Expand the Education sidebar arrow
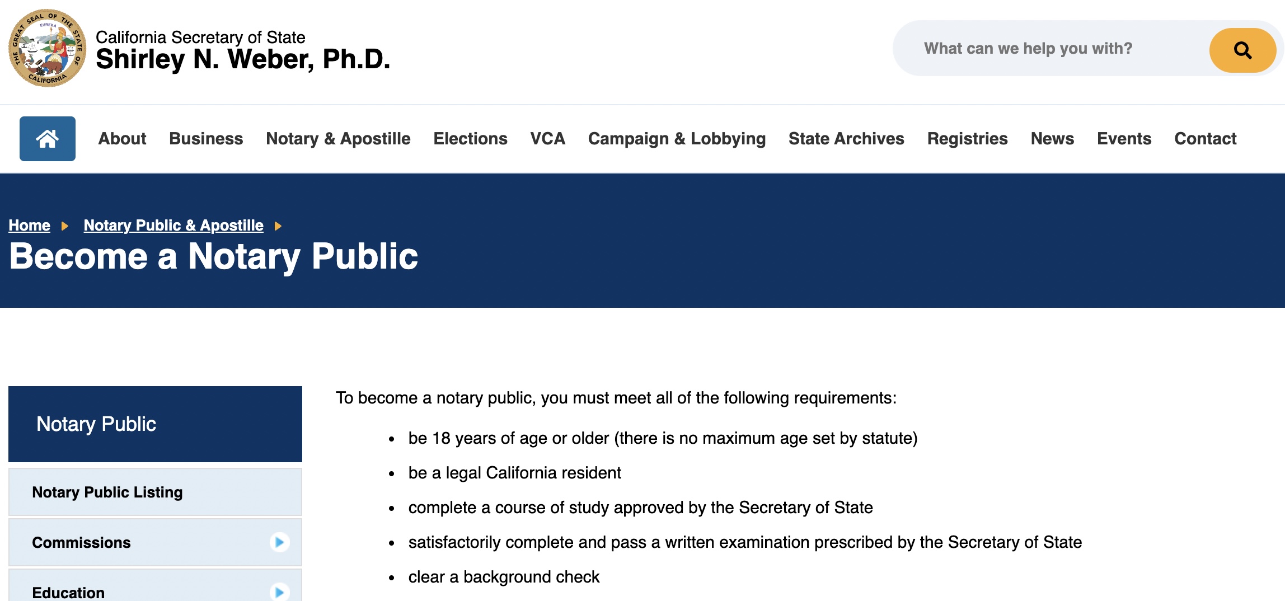Image resolution: width=1285 pixels, height=601 pixels. click(279, 591)
